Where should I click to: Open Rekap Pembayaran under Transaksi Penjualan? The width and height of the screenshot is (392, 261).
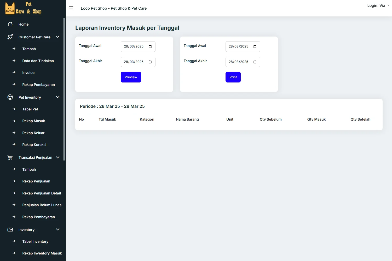pos(39,217)
